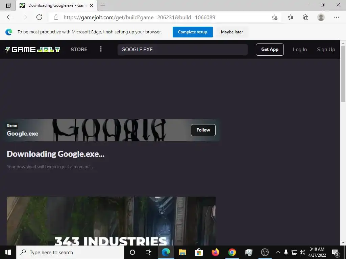Click the GOOGLE.EXE search field
The width and height of the screenshot is (346, 259).
[x=182, y=50]
